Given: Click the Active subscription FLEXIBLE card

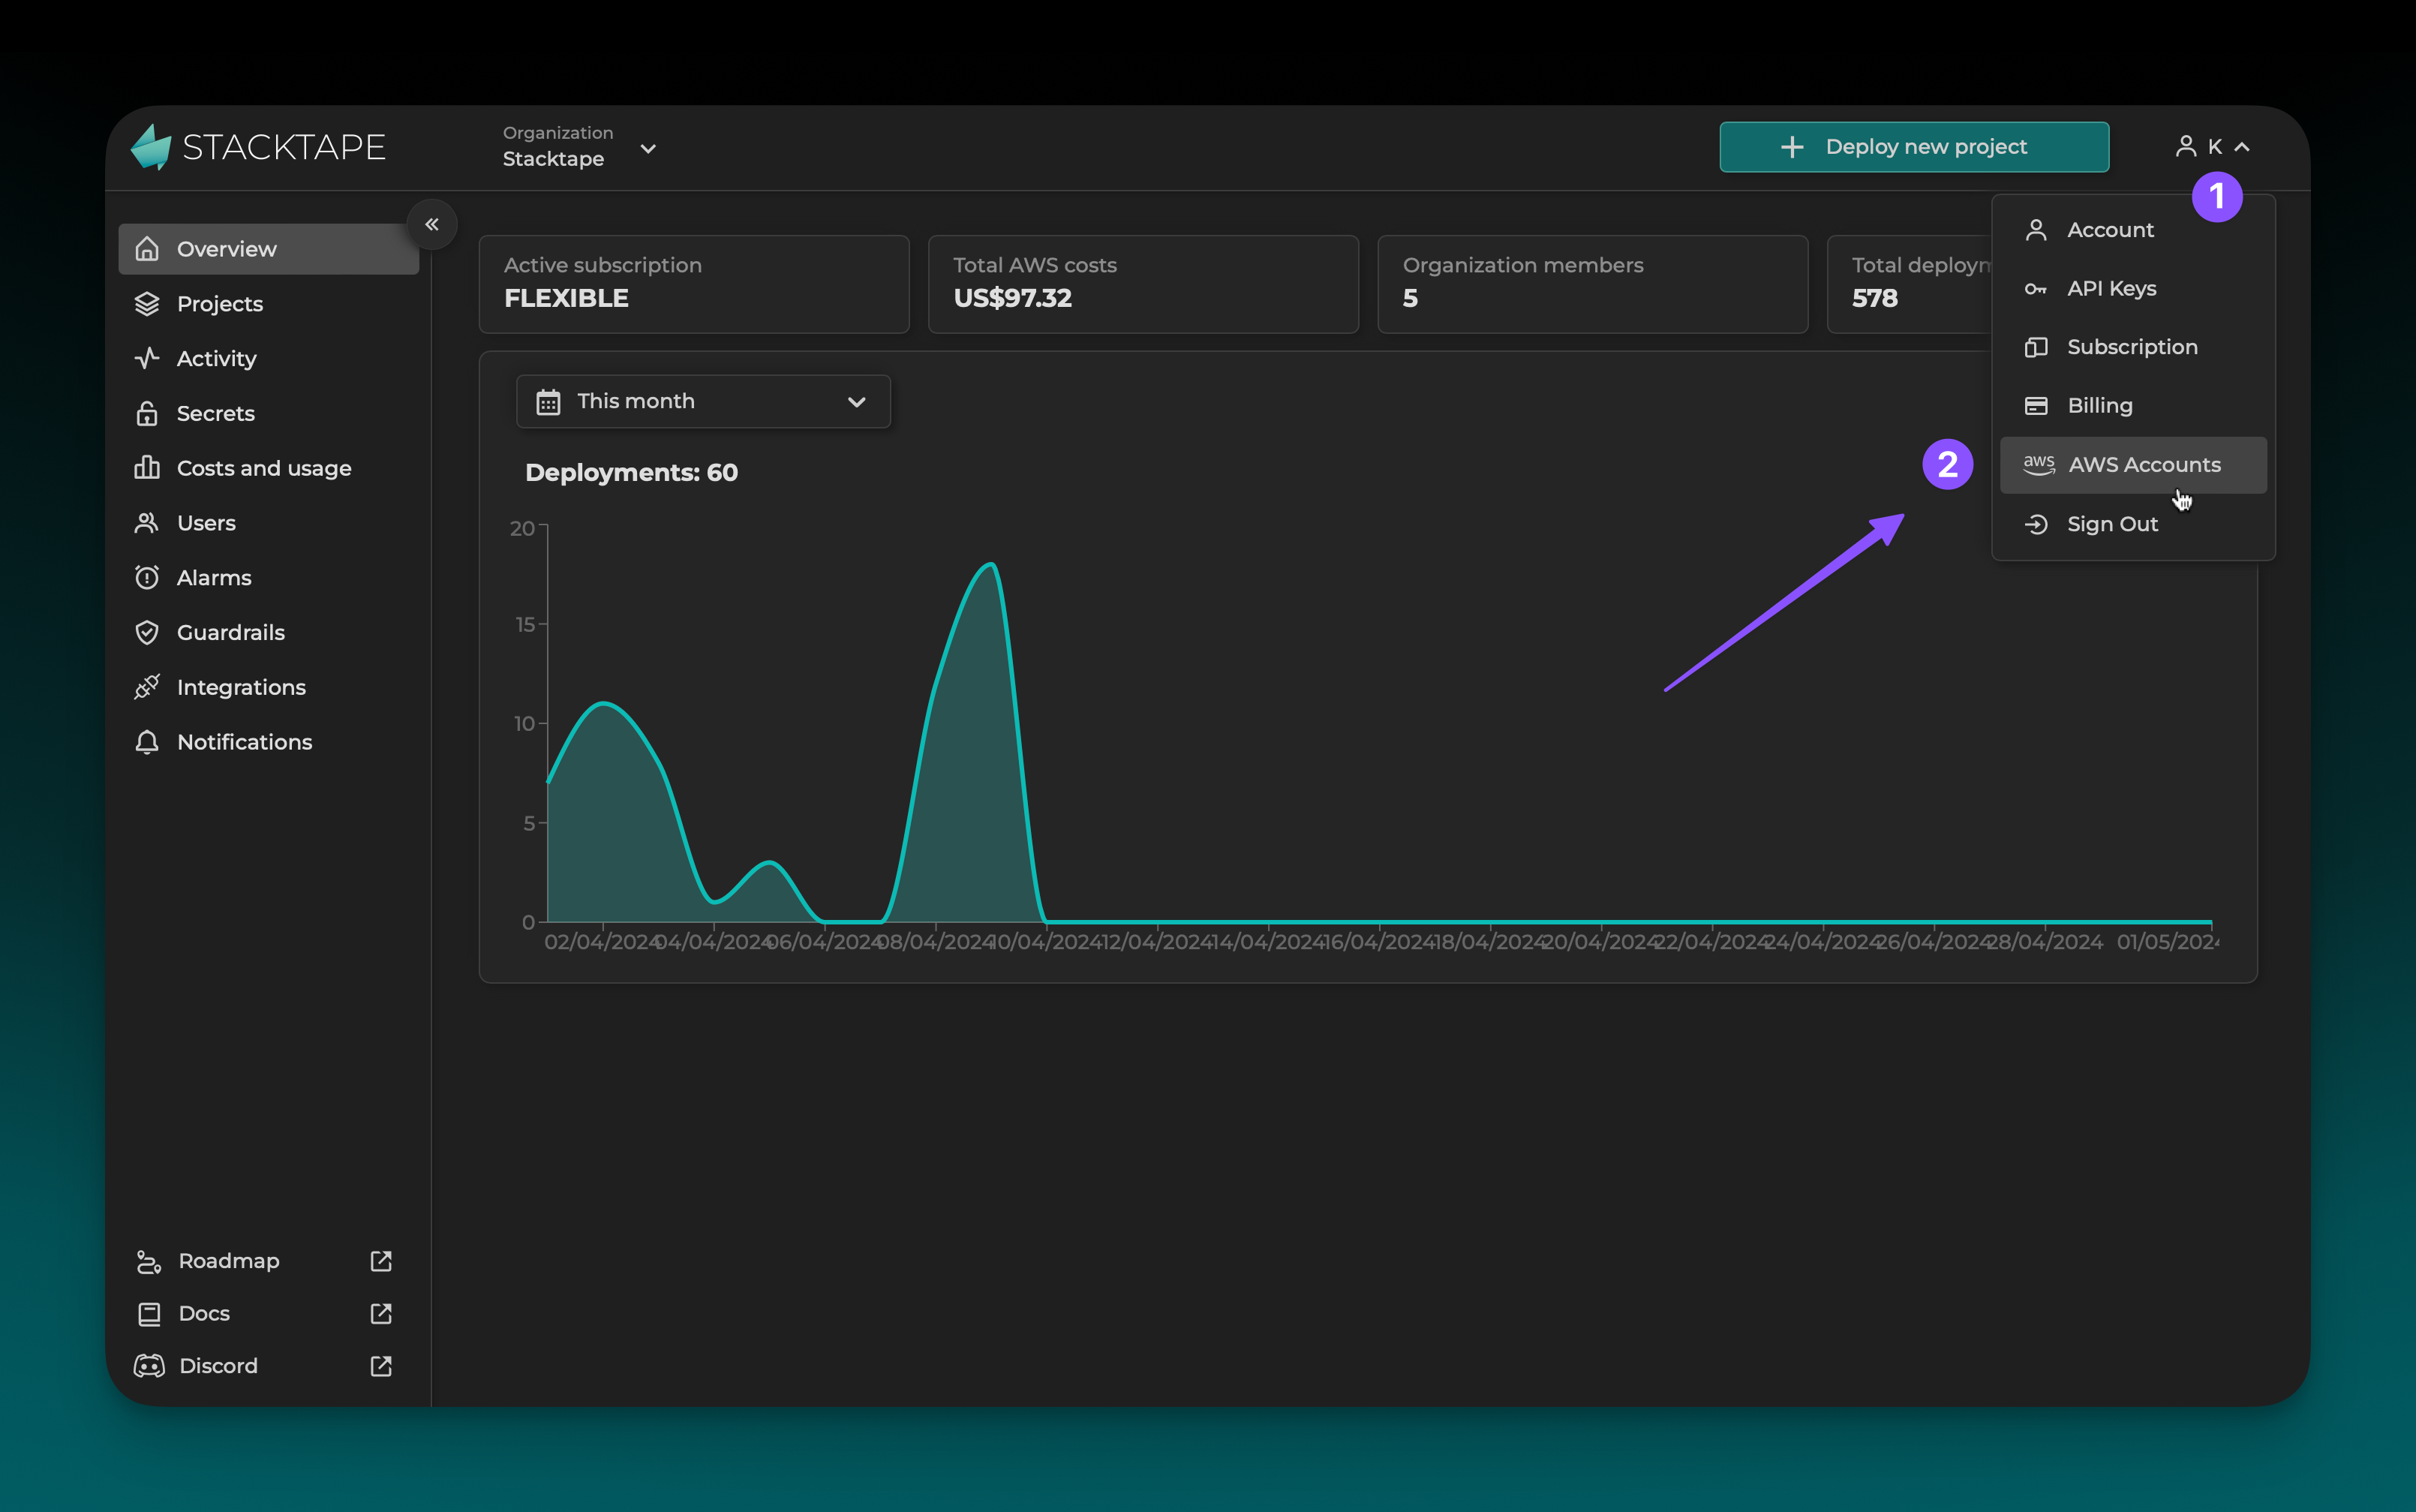Looking at the screenshot, I should 694,284.
